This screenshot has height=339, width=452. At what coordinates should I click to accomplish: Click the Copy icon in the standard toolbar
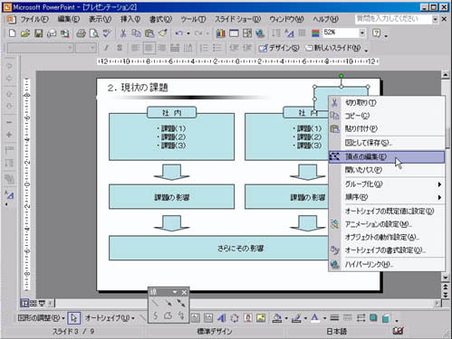coord(136,33)
